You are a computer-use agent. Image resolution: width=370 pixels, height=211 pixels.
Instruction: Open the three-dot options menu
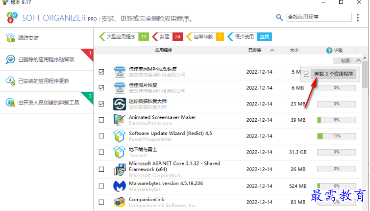[358, 18]
